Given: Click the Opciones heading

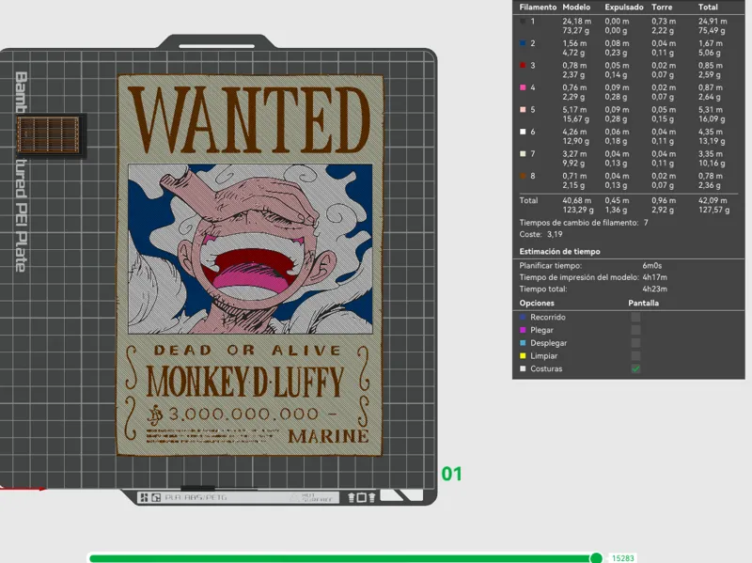Looking at the screenshot, I should (537, 303).
